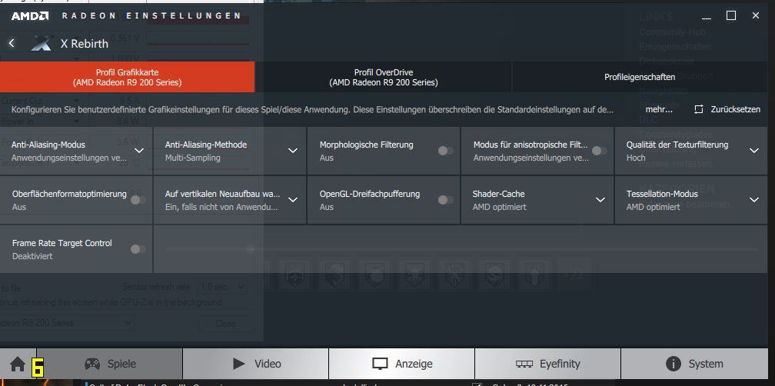Open sensor refresh rate dropdown in GPU-Z window
This screenshot has width=775, height=386.
point(221,287)
